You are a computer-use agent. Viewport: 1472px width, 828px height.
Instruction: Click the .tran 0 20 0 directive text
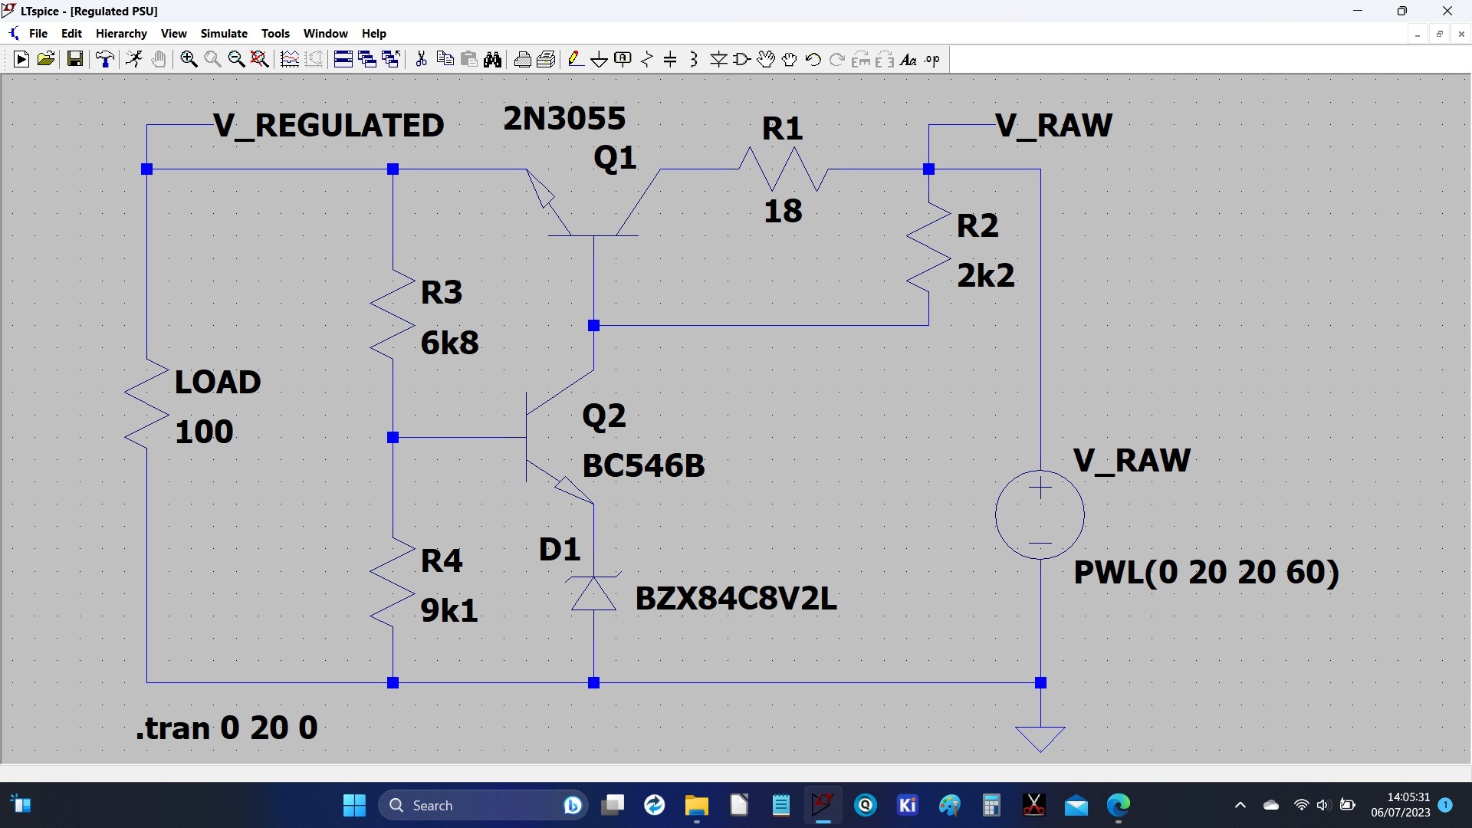pos(227,728)
